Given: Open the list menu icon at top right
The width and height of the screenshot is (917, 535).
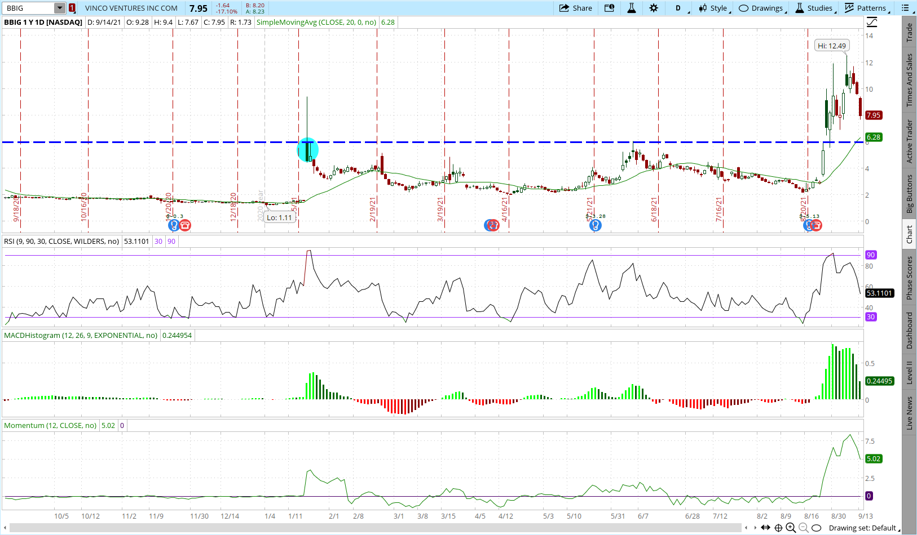Looking at the screenshot, I should coord(906,8).
